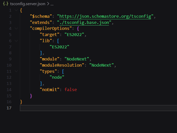Viewport: 177px width, 133px height.
Task: Place cursor in the empty line 17
Action: 99,108
